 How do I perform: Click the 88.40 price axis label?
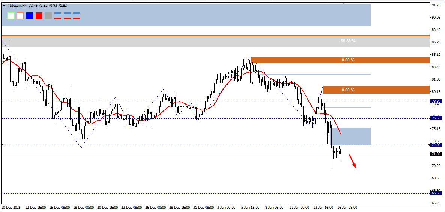(x=436, y=30)
